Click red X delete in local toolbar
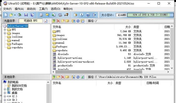This screenshot has width=176, height=103. (x=63, y=77)
